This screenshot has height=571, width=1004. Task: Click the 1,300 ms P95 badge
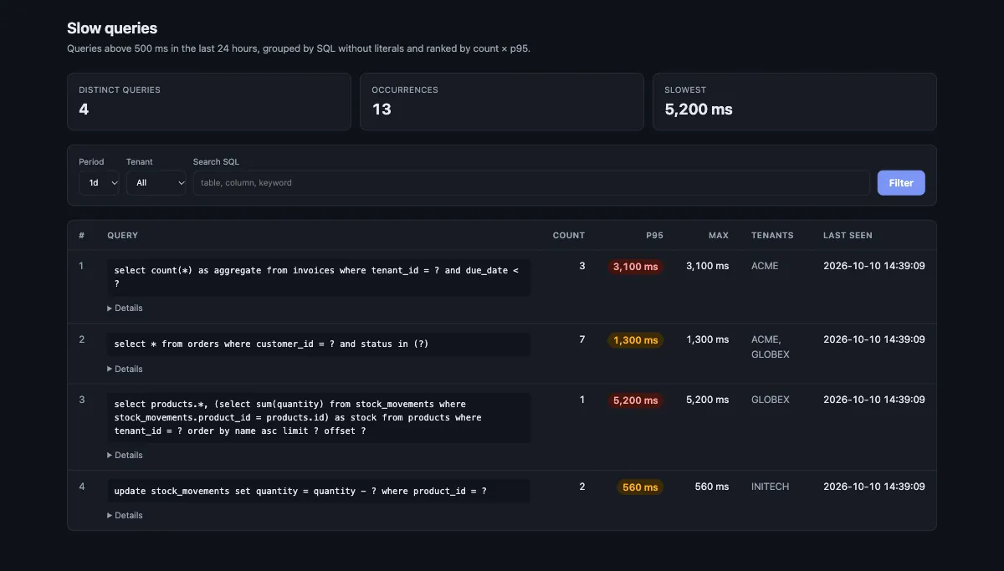click(636, 340)
